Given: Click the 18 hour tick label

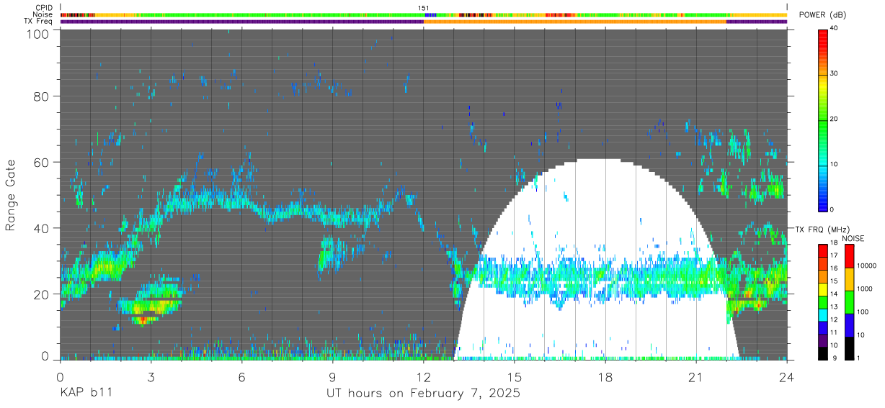Looking at the screenshot, I should (x=605, y=376).
